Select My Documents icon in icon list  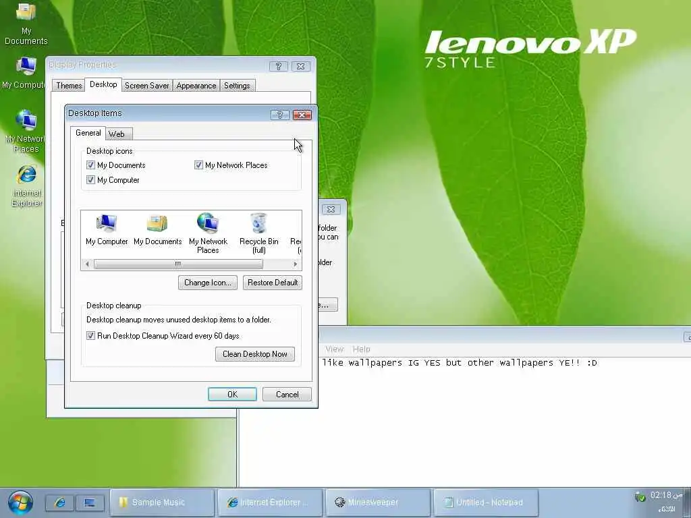(157, 230)
